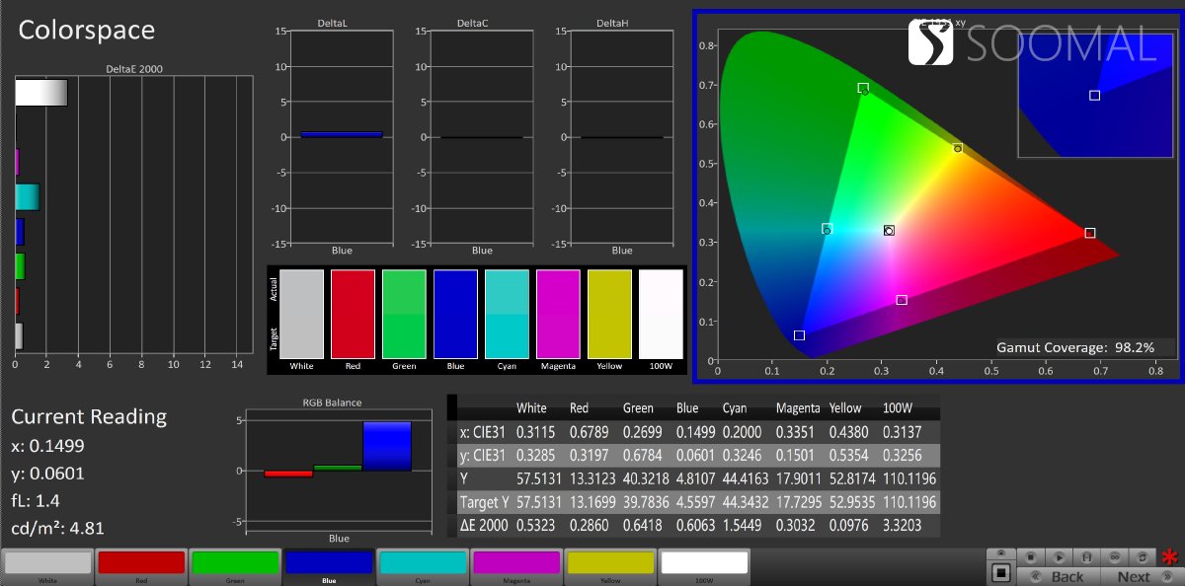Click the Cyan actual/target comparison swatch

click(508, 314)
